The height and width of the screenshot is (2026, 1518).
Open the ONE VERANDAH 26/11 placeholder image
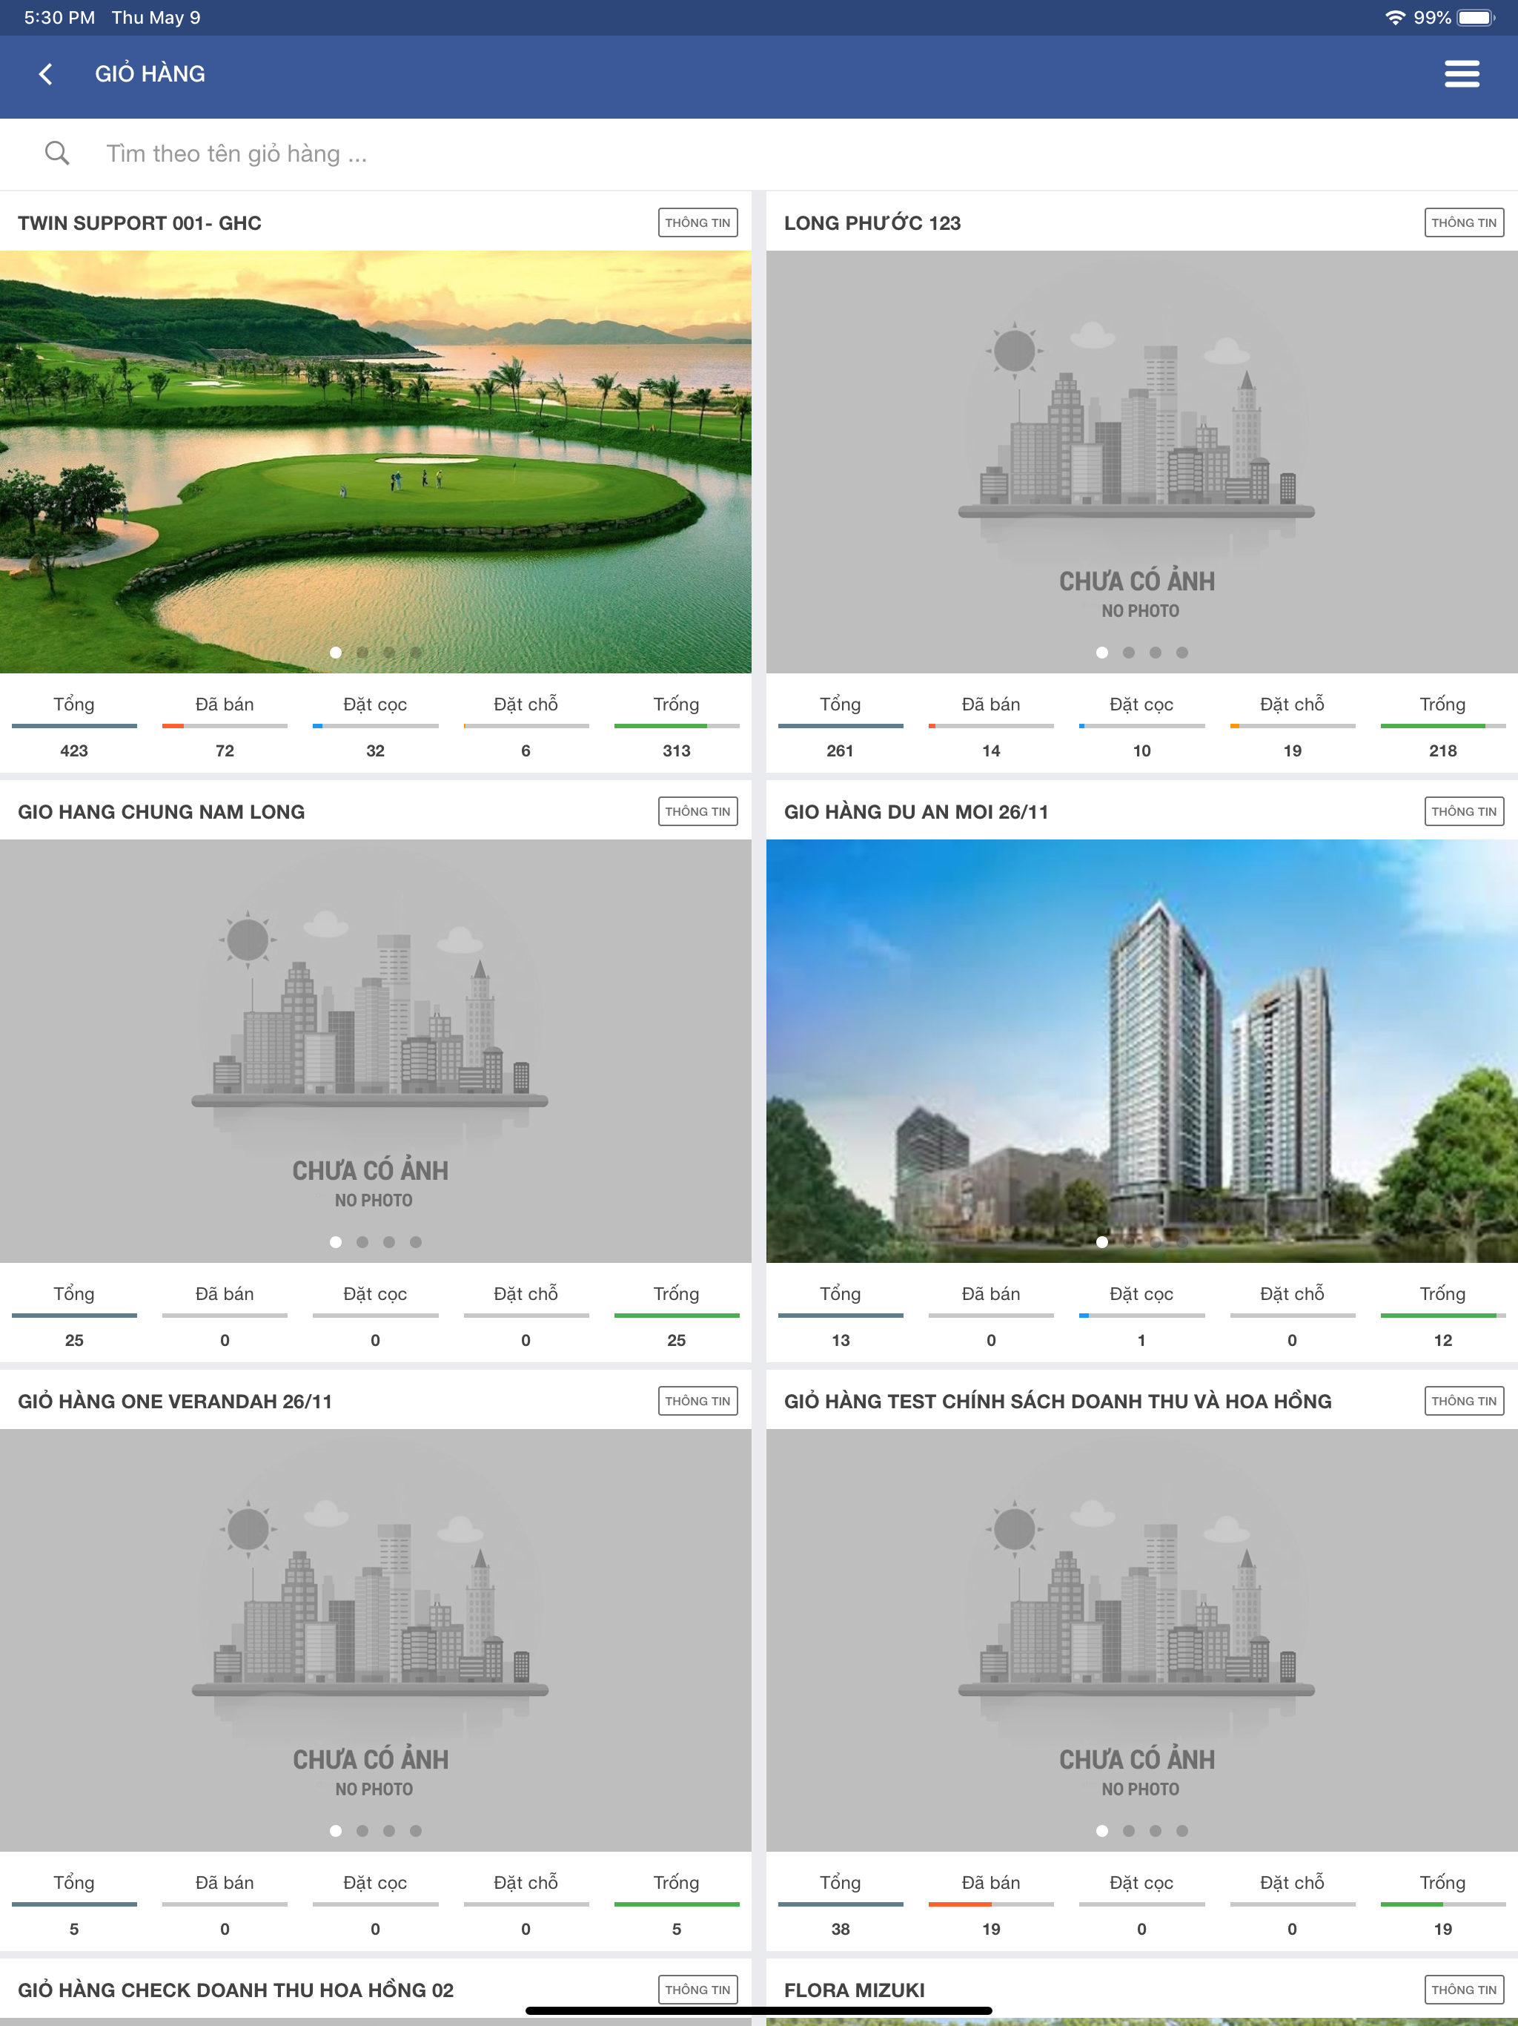(375, 1640)
